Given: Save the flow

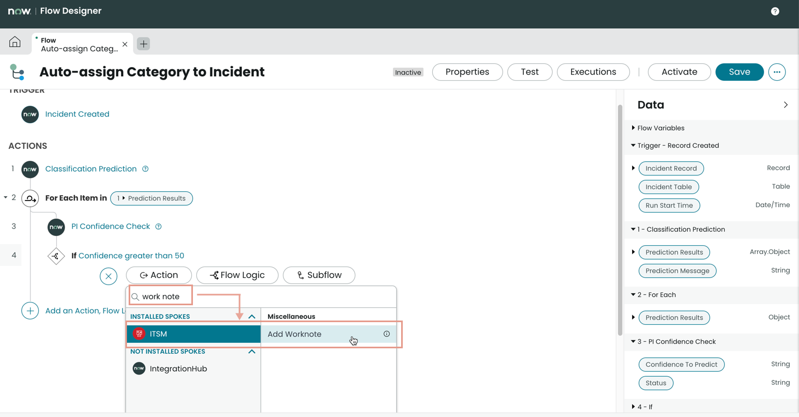Looking at the screenshot, I should pos(740,72).
